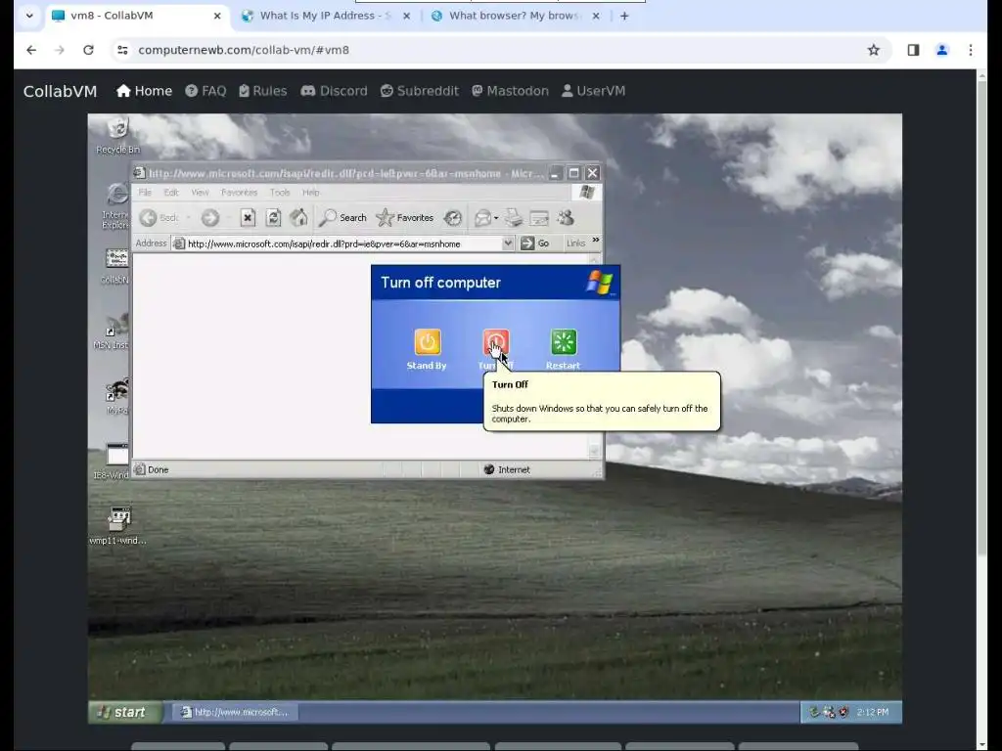Open the Chrome tab search dropdown arrow

[x=29, y=16]
